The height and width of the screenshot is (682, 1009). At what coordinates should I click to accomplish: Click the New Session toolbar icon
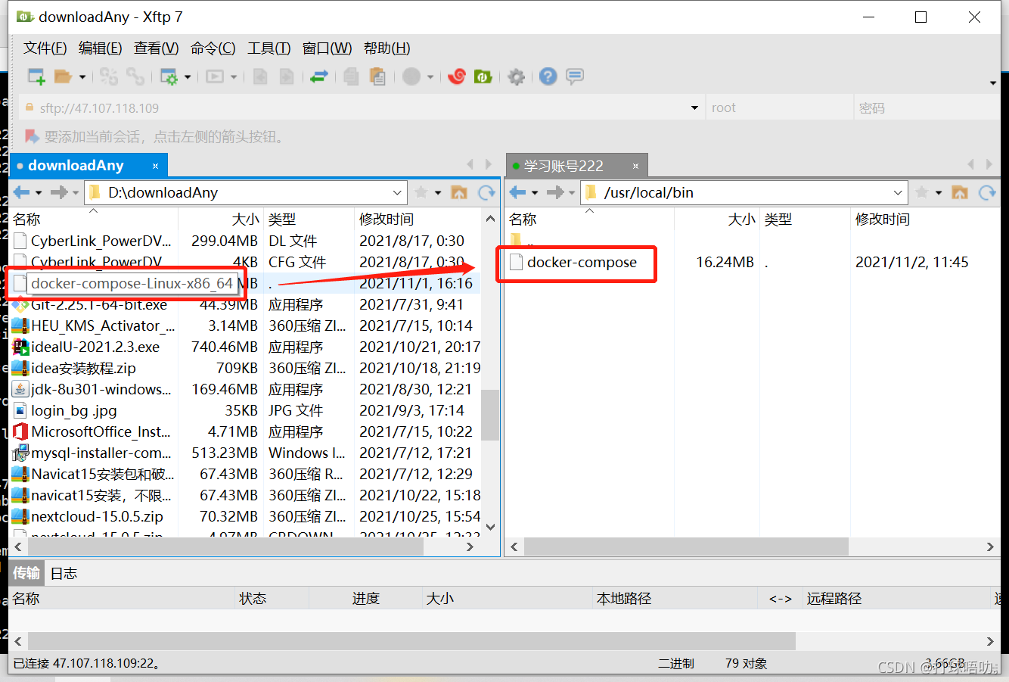[x=36, y=76]
